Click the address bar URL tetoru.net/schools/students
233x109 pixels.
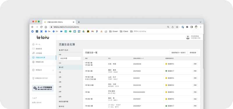(x=66, y=27)
